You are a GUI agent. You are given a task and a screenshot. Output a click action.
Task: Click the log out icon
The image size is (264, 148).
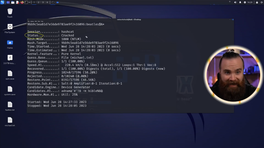pos(262,2)
